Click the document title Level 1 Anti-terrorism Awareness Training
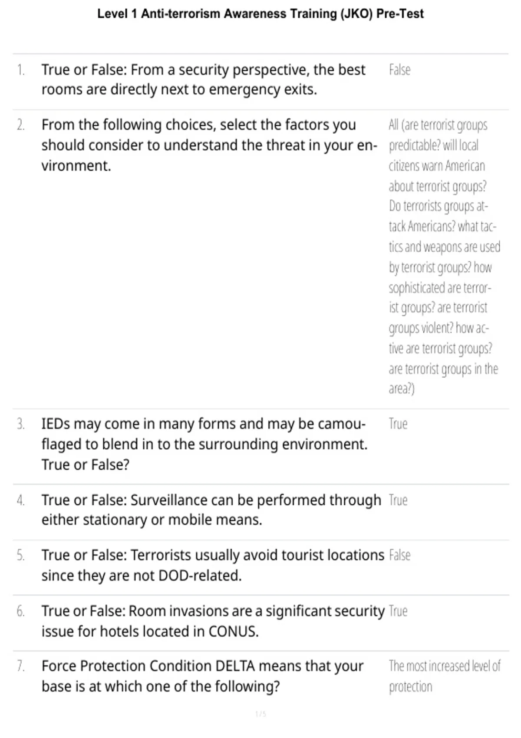This screenshot has width=521, height=738. click(x=260, y=14)
